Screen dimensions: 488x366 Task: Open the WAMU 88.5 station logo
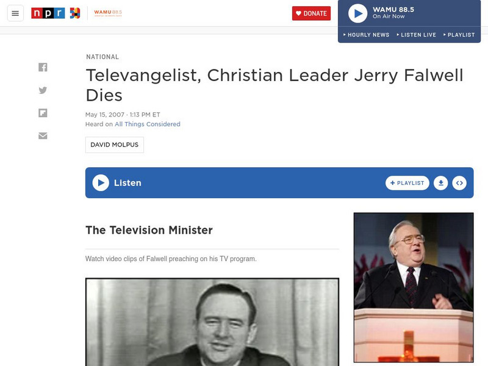coord(108,13)
